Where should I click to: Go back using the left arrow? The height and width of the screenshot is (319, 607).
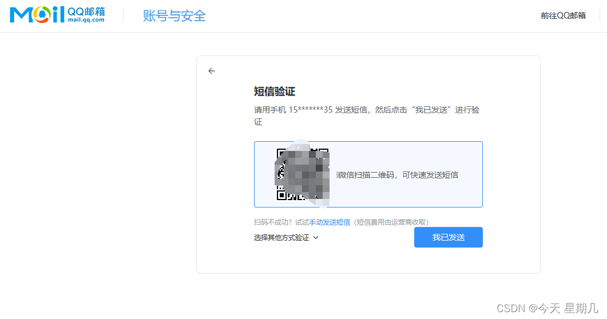pos(211,71)
